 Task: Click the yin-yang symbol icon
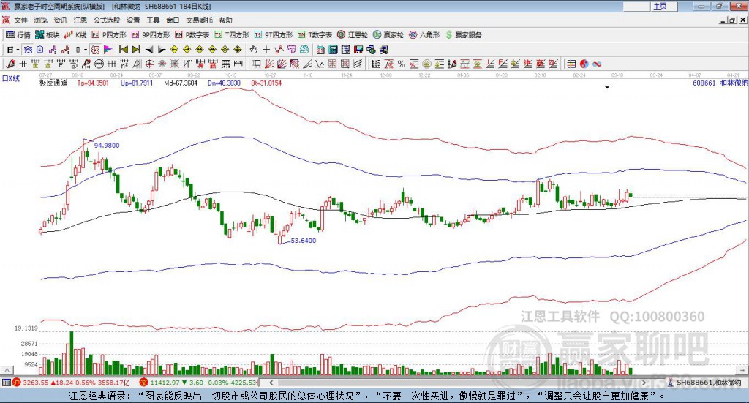[584, 64]
